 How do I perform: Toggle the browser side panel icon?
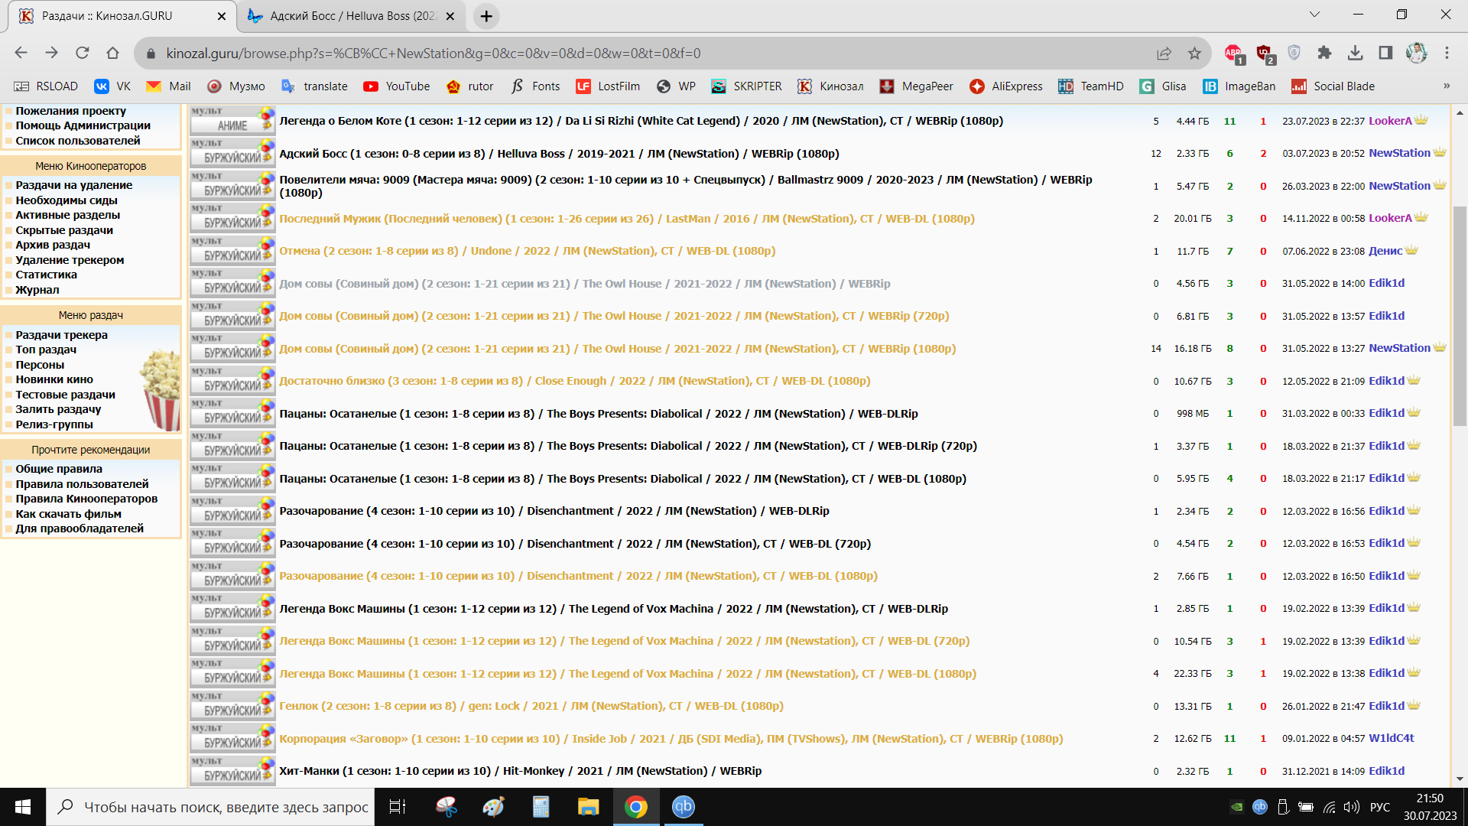coord(1385,53)
